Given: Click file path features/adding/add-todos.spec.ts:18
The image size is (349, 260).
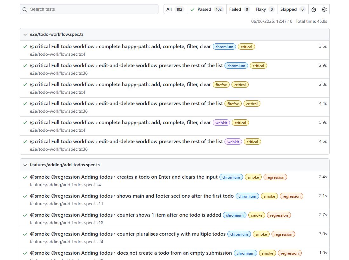Looking at the screenshot, I should coord(67,223).
